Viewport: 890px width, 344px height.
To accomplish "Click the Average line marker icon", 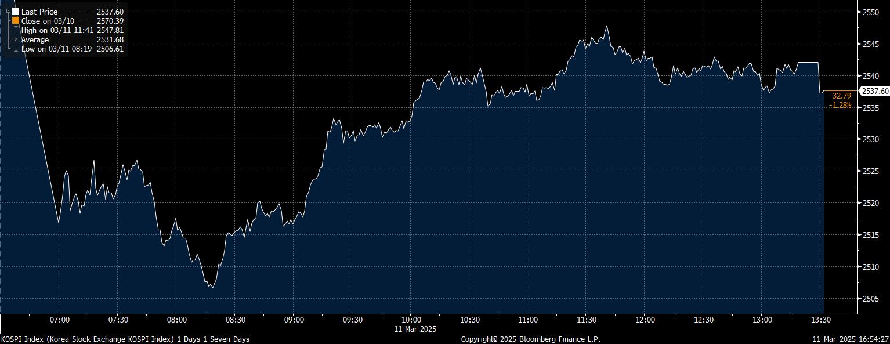I will [x=16, y=39].
